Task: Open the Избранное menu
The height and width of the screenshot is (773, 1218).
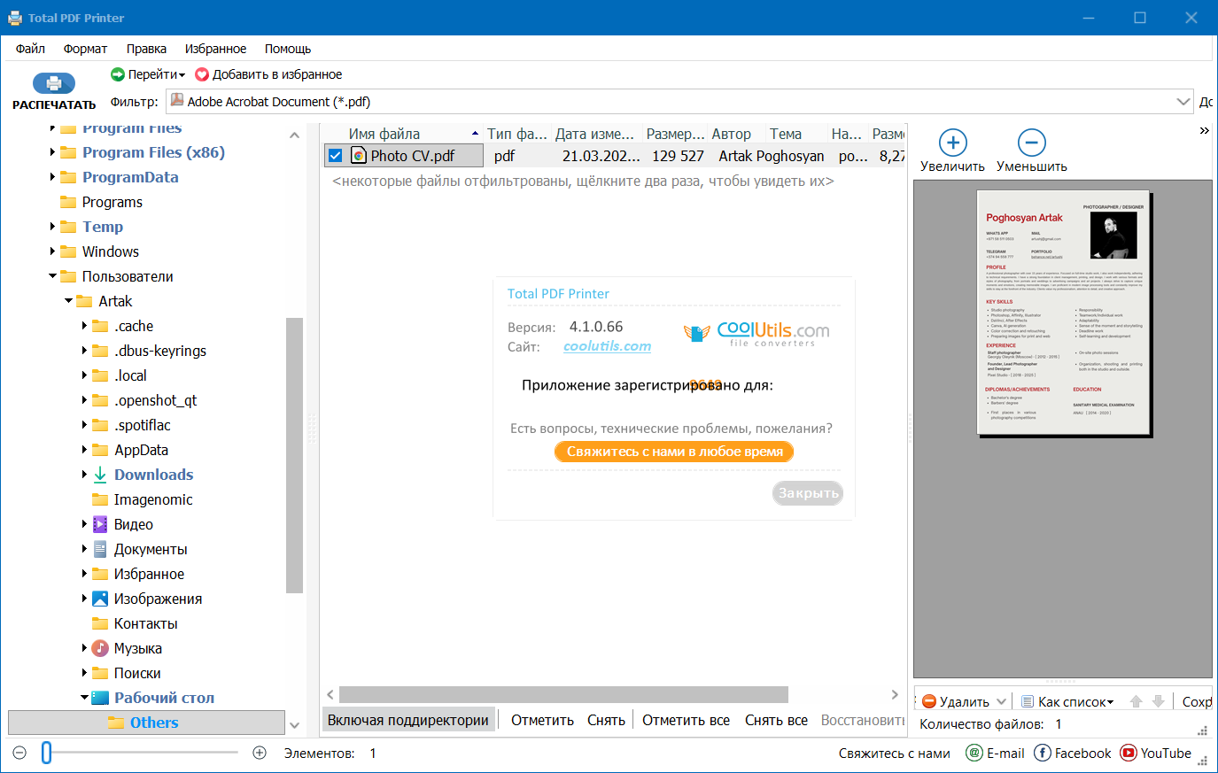Action: coord(215,49)
